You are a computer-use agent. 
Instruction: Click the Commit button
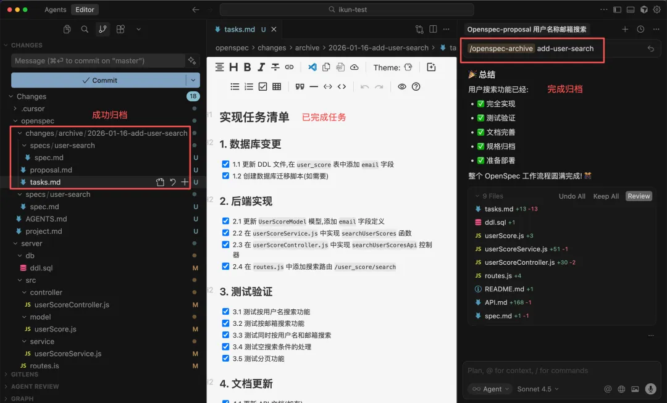coord(99,80)
